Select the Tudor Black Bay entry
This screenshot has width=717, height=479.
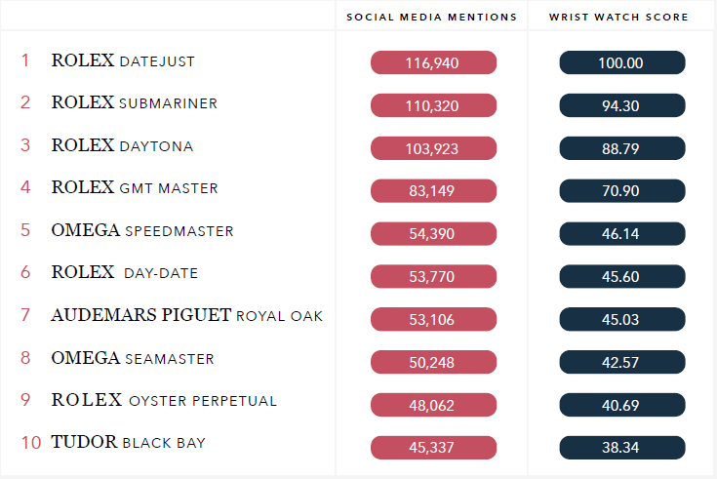[128, 442]
